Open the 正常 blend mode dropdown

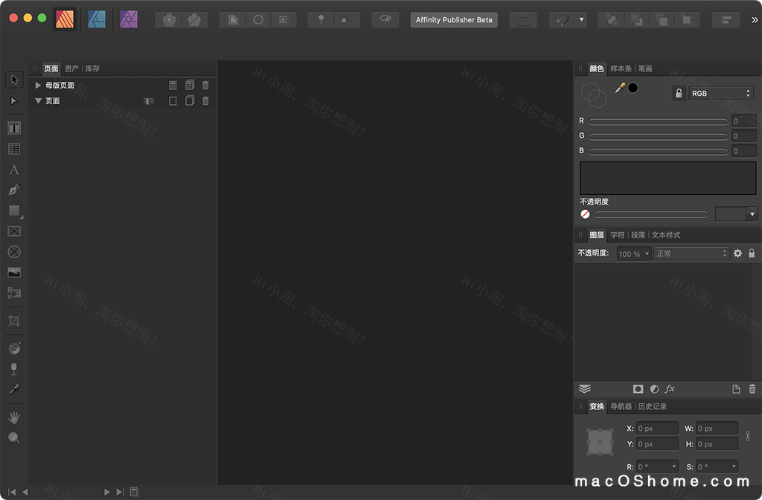(x=691, y=253)
